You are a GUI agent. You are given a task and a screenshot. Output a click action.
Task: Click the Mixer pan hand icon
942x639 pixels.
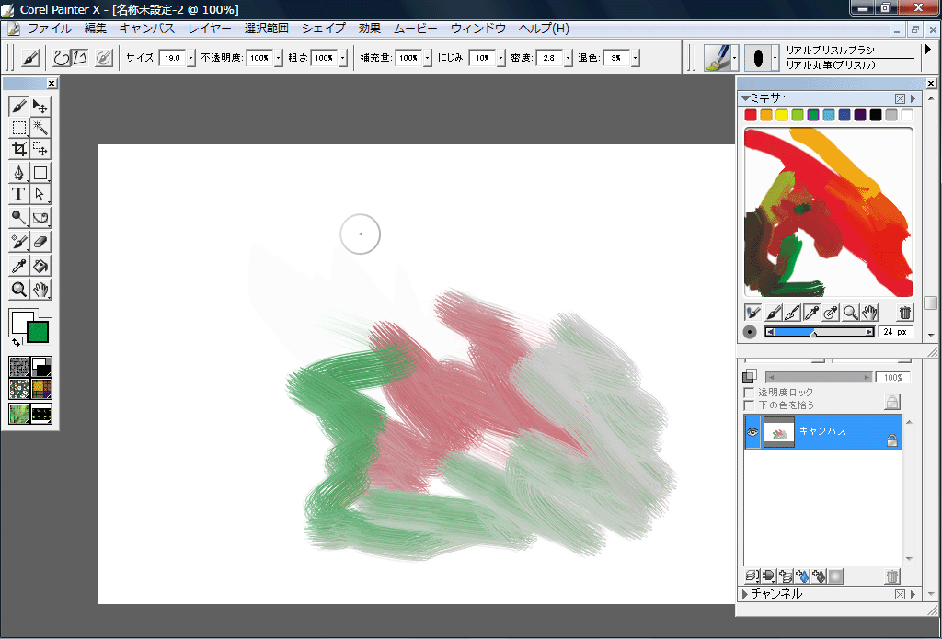coord(869,313)
